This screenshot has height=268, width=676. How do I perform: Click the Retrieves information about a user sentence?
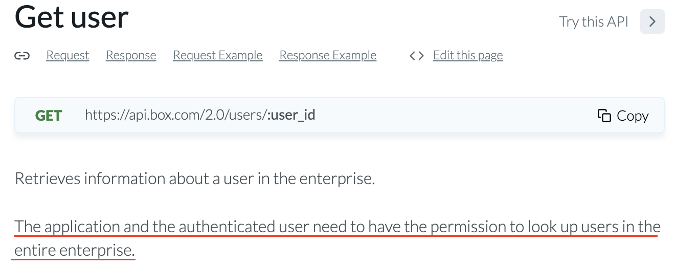coord(195,179)
